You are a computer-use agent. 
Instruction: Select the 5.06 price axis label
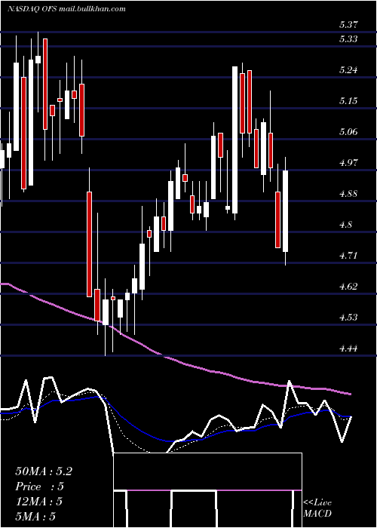348,132
